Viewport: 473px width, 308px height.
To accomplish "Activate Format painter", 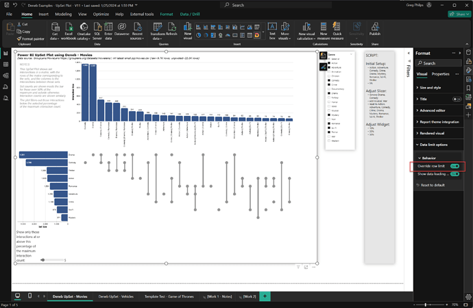I will tap(30, 38).
